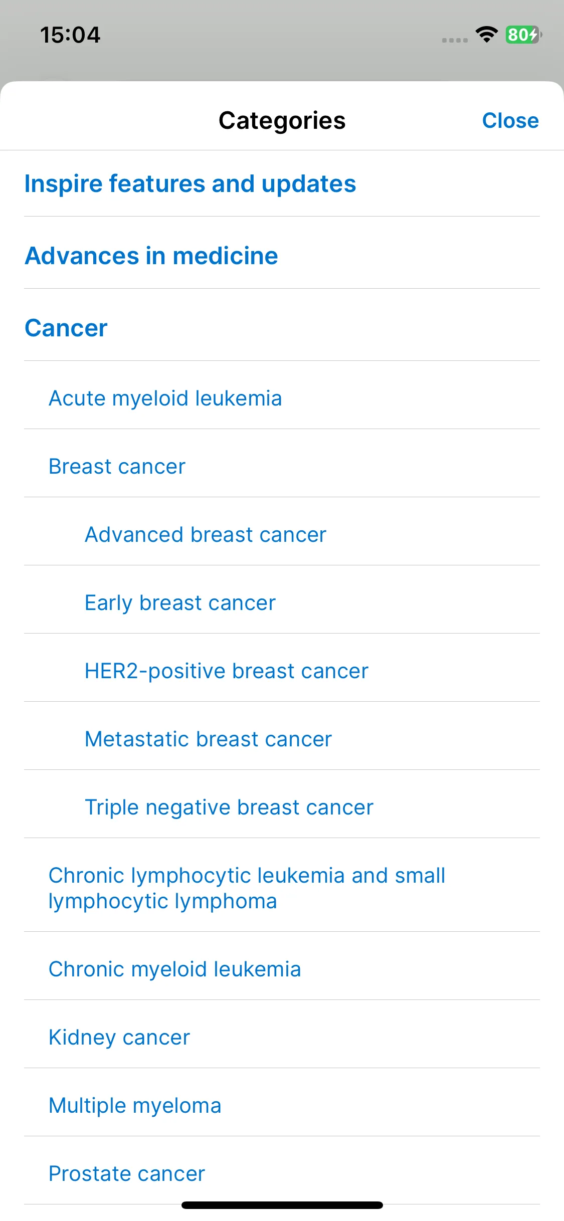Select Prostate cancer category
Viewport: 564px width, 1221px height.
(x=282, y=1174)
